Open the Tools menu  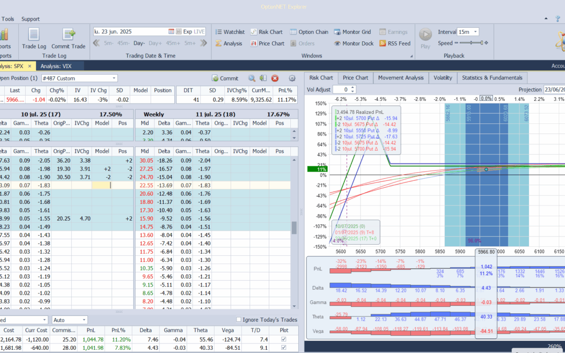(8, 19)
